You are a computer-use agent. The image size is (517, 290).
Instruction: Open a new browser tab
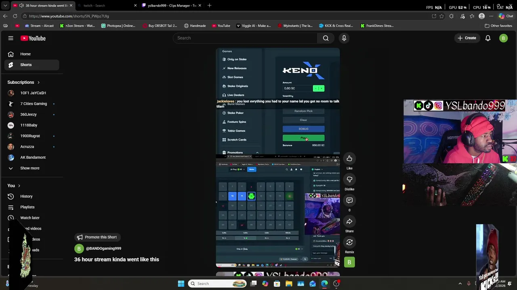pos(209,6)
